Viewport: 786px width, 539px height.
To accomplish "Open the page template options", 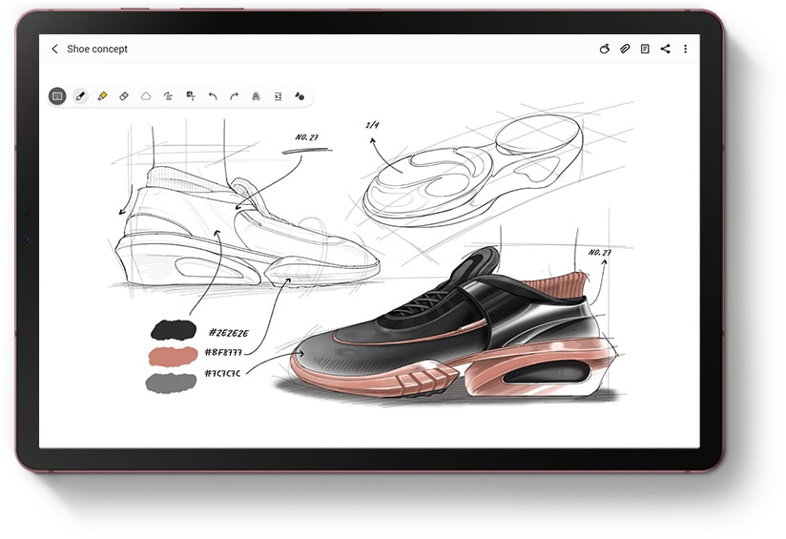I will coord(645,49).
